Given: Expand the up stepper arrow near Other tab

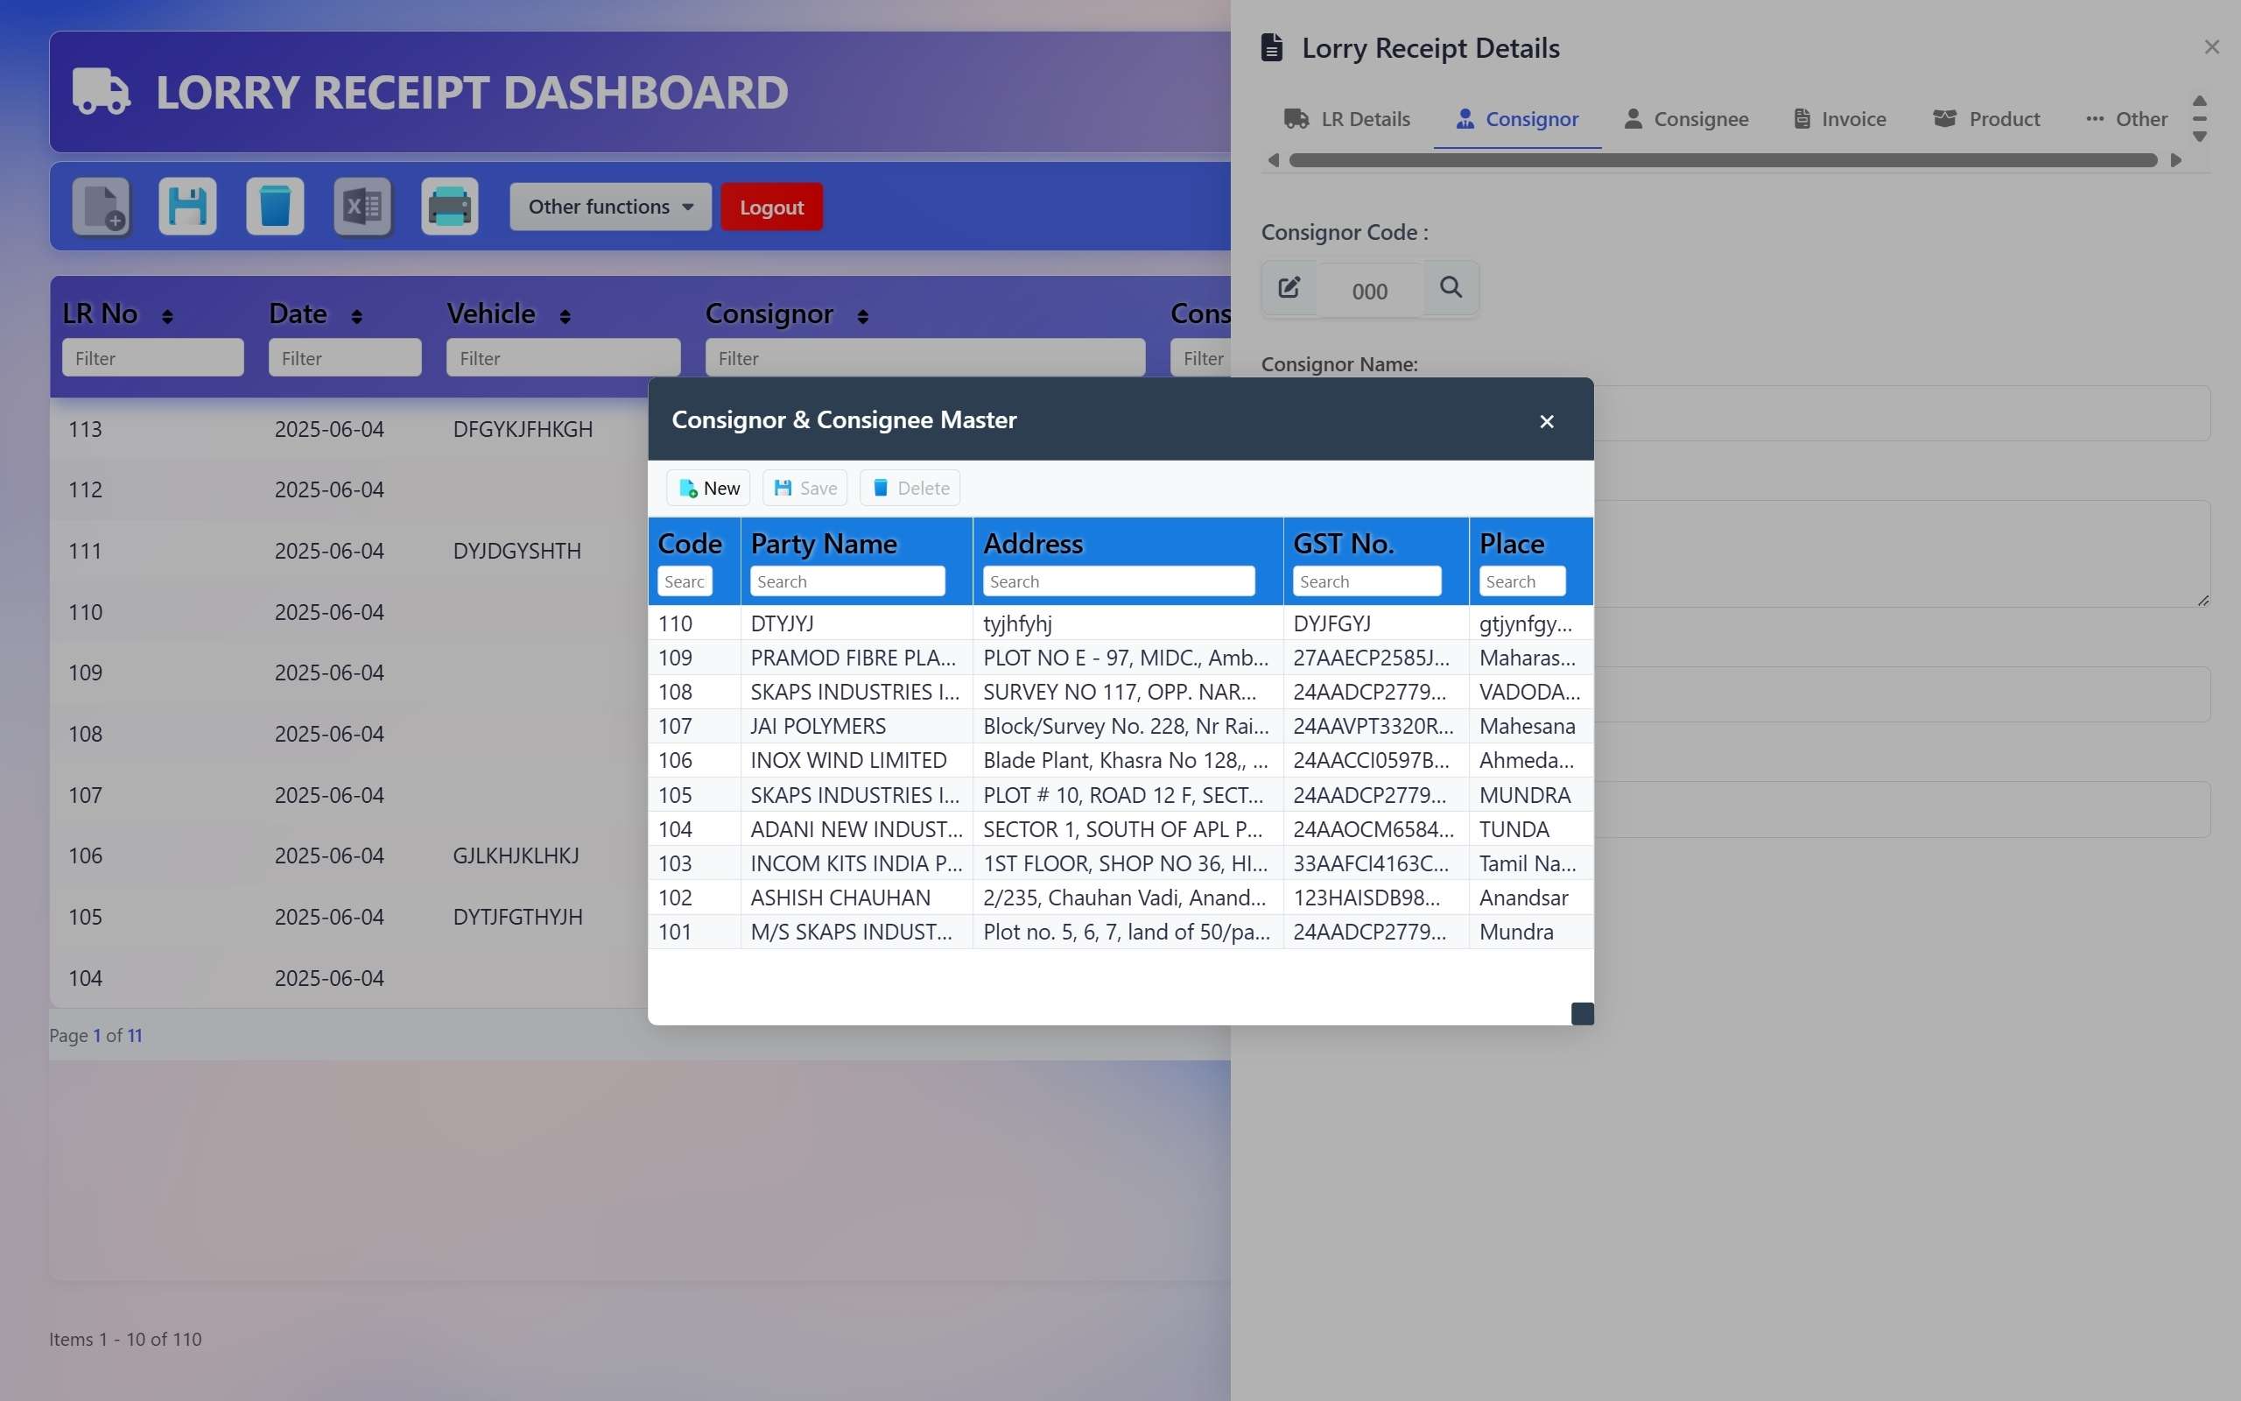Looking at the screenshot, I should (x=2199, y=102).
